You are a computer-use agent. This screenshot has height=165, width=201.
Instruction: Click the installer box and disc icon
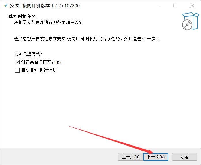190,21
